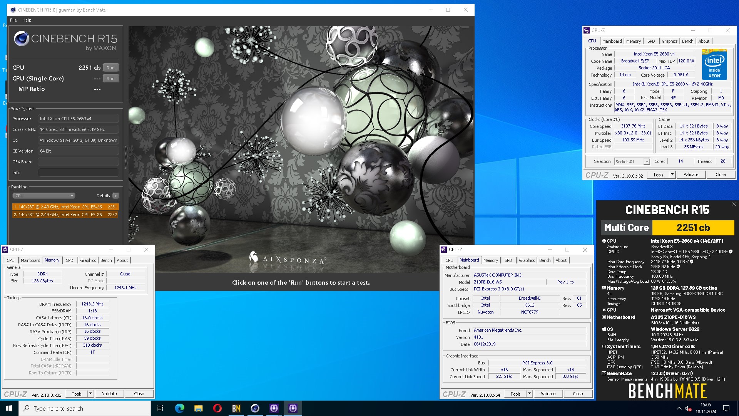
Task: Minimize the top-right CPU-Z window
Action: click(x=692, y=30)
